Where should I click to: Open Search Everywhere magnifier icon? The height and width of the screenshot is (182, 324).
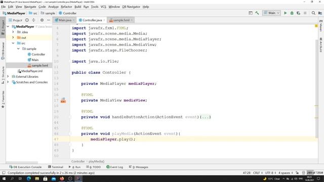point(313,13)
